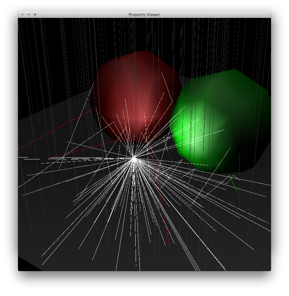
Task: Maximize the Property Viewer window
Action: [x=35, y=15]
